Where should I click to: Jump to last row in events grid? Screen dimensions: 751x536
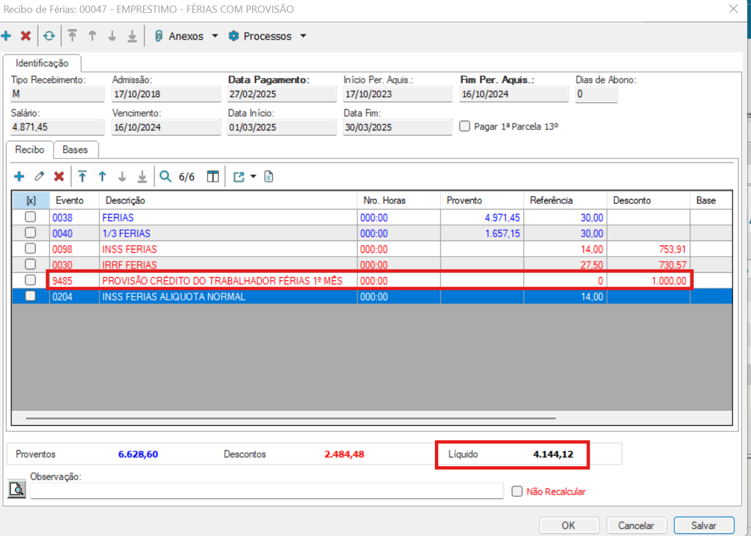(142, 177)
